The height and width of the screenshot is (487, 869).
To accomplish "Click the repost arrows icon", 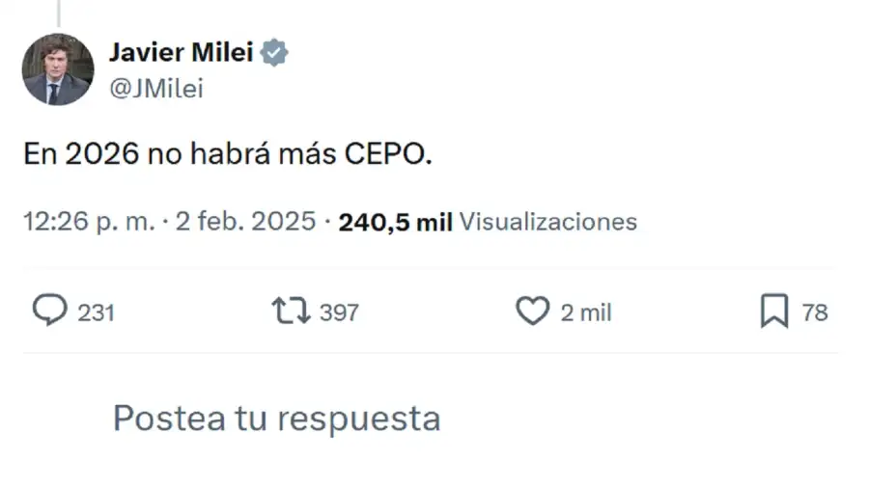I will point(290,311).
